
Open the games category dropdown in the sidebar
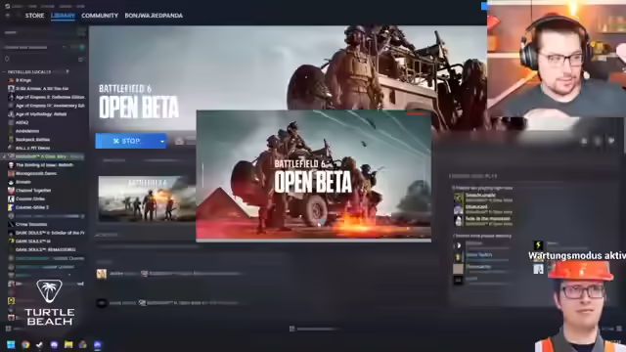tap(35, 47)
